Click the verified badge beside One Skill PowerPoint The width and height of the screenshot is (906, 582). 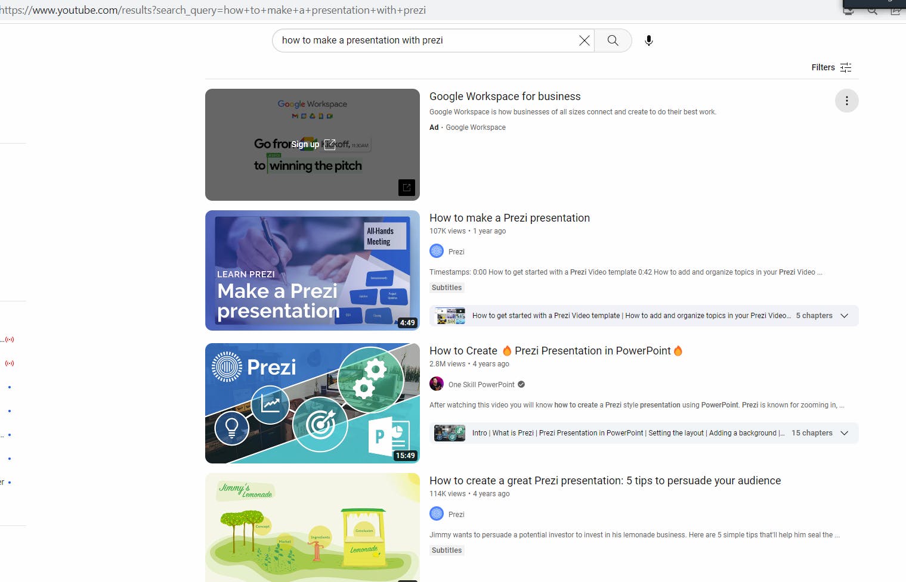point(521,384)
